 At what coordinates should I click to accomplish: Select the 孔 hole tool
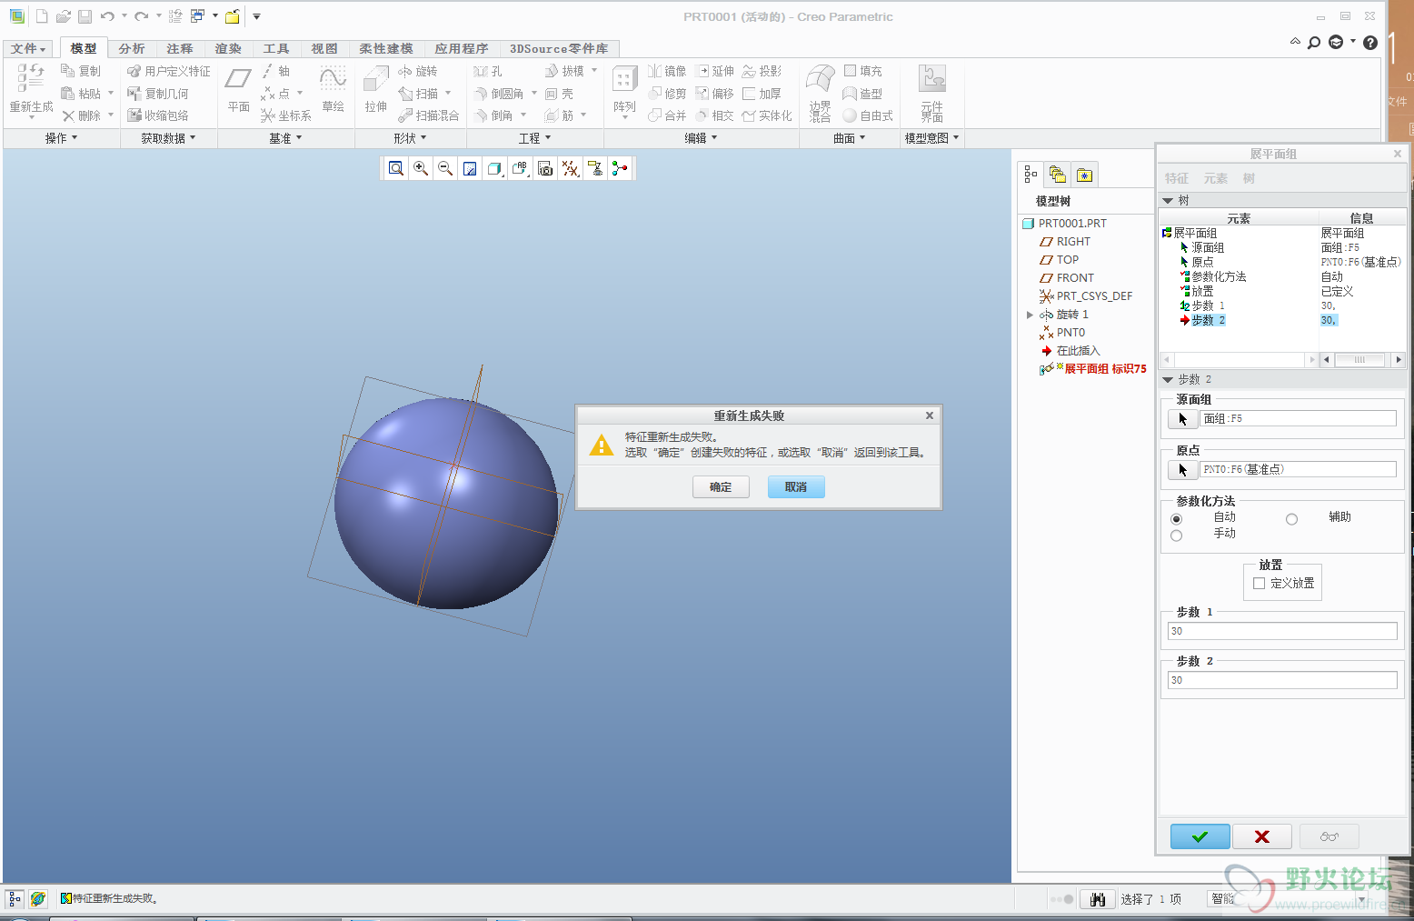coord(488,71)
